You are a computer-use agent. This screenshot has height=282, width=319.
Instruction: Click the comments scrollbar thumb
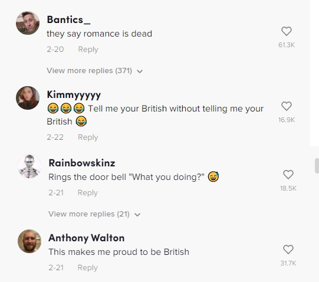pyautogui.click(x=317, y=166)
